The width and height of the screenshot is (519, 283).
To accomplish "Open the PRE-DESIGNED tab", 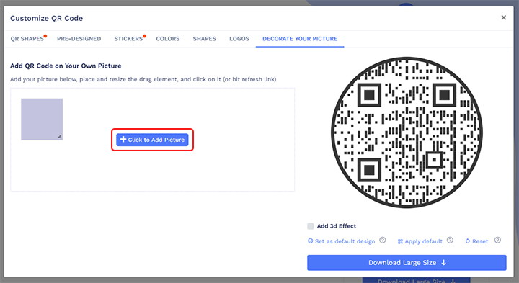I will click(79, 39).
